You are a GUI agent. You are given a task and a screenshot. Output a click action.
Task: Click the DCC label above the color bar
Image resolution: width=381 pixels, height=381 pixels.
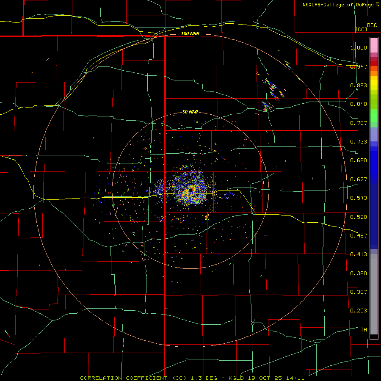click(372, 25)
